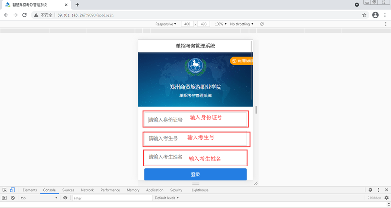This screenshot has height=208, width=391.
Task: Open DevTools settings gear
Action: pyautogui.click(x=370, y=190)
